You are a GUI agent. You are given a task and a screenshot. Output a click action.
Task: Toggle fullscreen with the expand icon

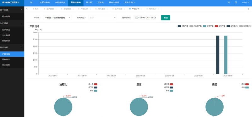click(x=236, y=3)
